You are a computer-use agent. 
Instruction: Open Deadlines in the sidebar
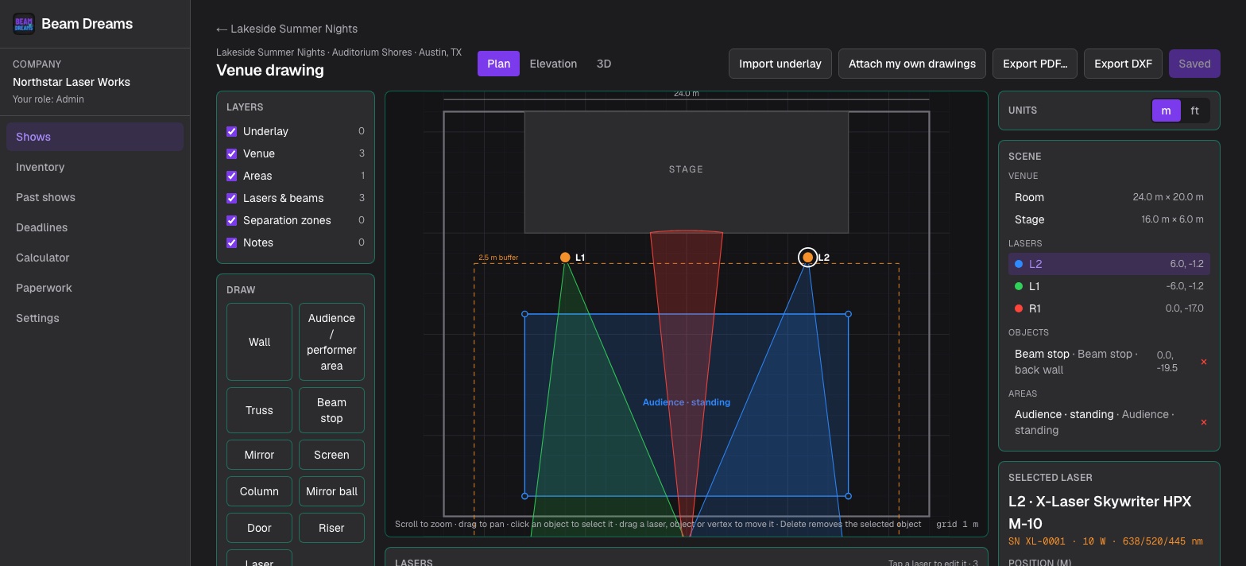click(x=95, y=227)
